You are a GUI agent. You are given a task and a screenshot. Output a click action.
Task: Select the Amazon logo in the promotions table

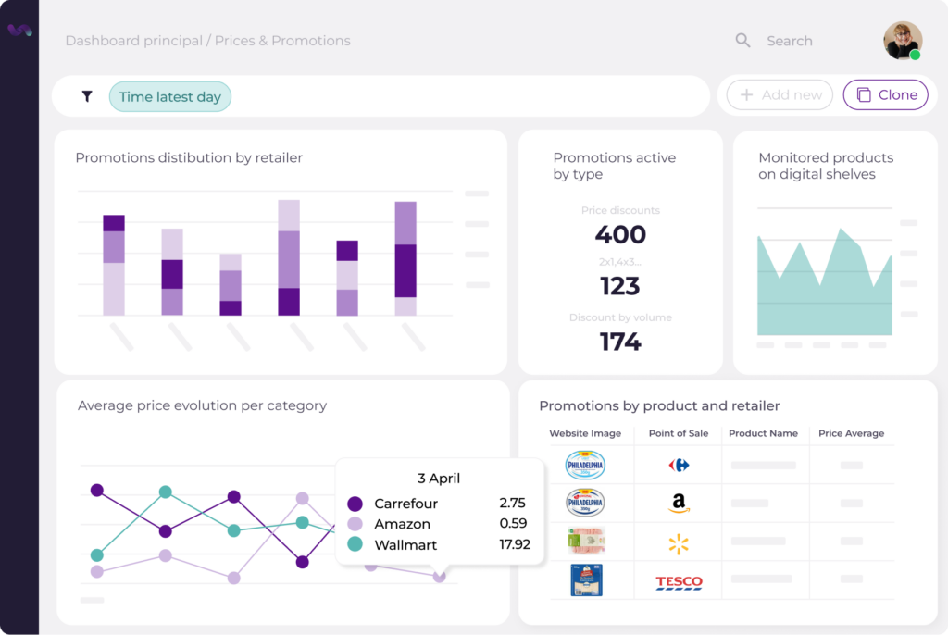coord(679,504)
